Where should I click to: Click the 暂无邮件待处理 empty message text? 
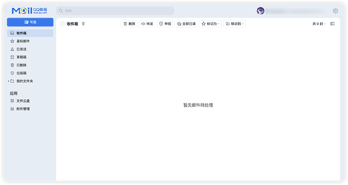click(198, 105)
